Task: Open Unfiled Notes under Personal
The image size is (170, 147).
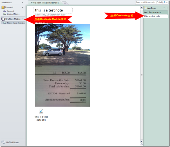Action: (13, 14)
